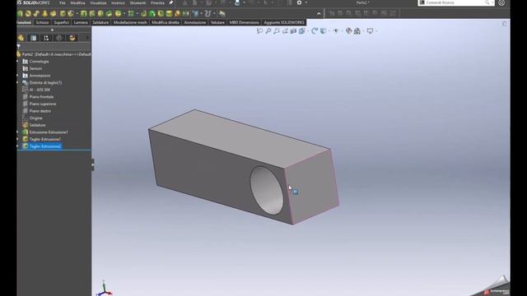Switch to the Superfici tab
Viewport: 527px width, 296px height.
[62, 22]
